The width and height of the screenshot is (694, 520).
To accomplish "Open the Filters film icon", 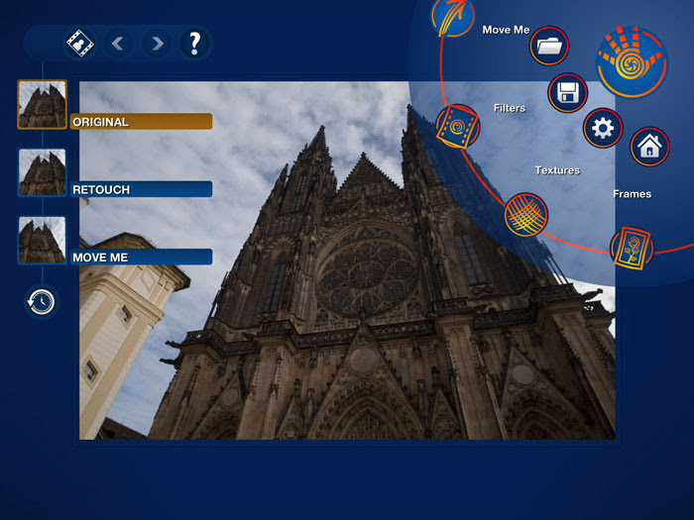I will click(x=458, y=127).
